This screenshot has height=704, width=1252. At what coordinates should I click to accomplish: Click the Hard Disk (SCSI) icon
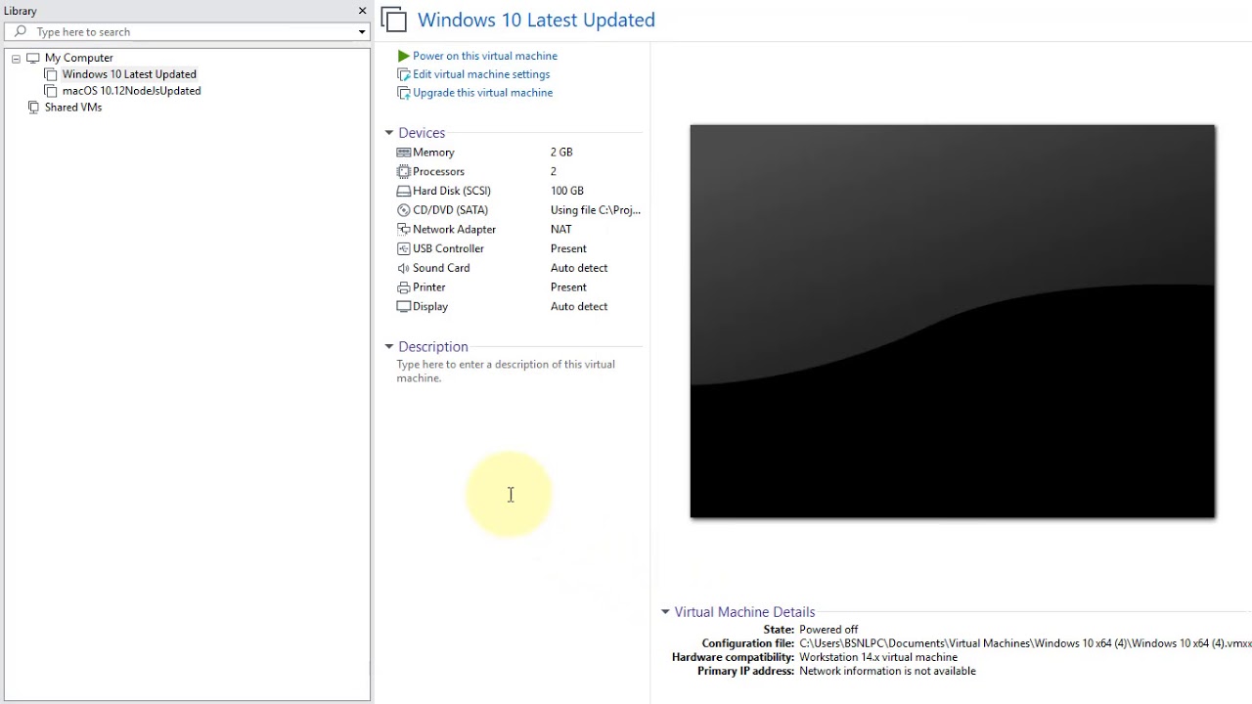(403, 191)
